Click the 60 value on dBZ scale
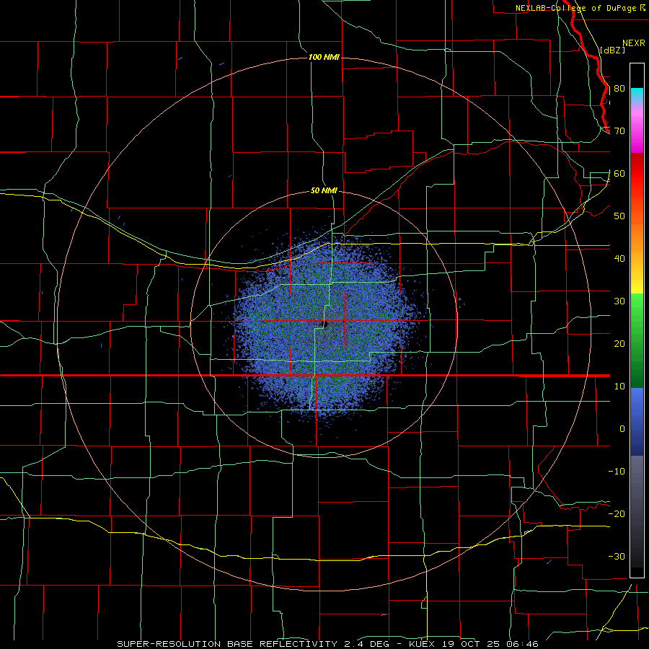 click(x=619, y=174)
